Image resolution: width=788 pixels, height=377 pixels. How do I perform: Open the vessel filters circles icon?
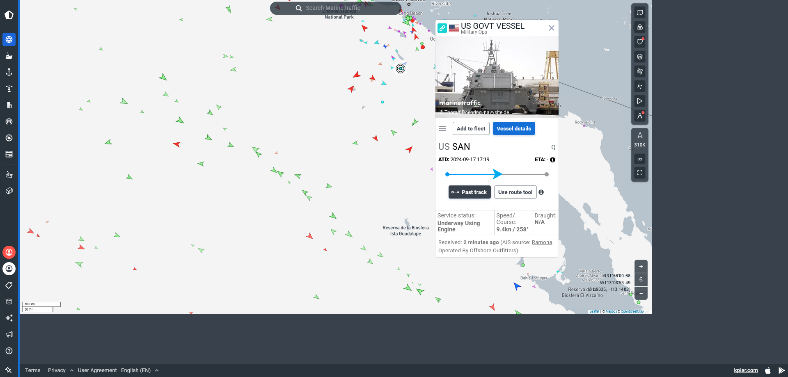pyautogui.click(x=640, y=27)
